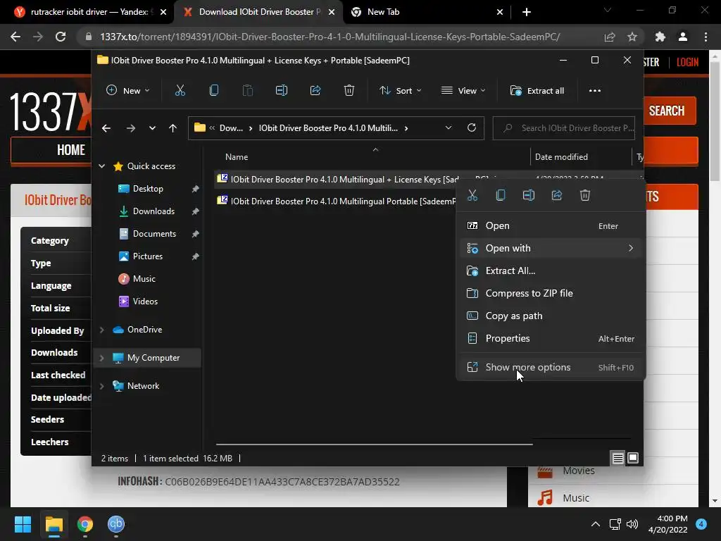This screenshot has width=721, height=541.
Task: Open Windows Start menu
Action: coord(23,524)
